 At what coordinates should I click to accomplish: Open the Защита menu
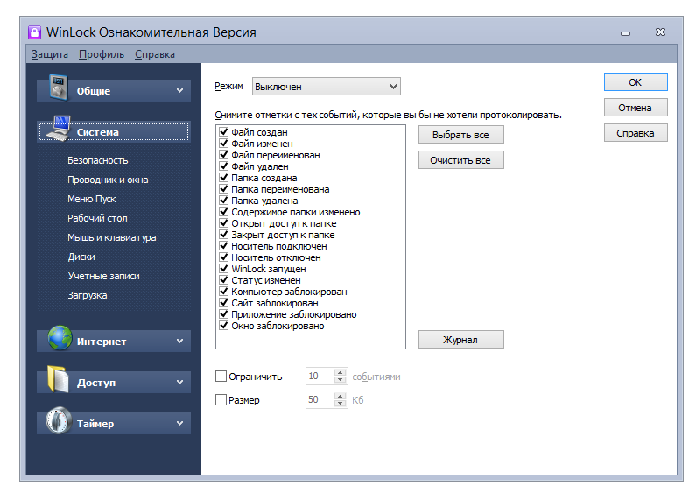point(49,54)
